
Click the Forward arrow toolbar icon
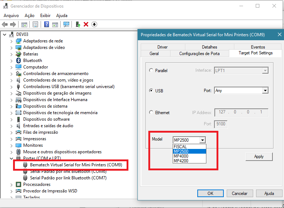coord(13,24)
